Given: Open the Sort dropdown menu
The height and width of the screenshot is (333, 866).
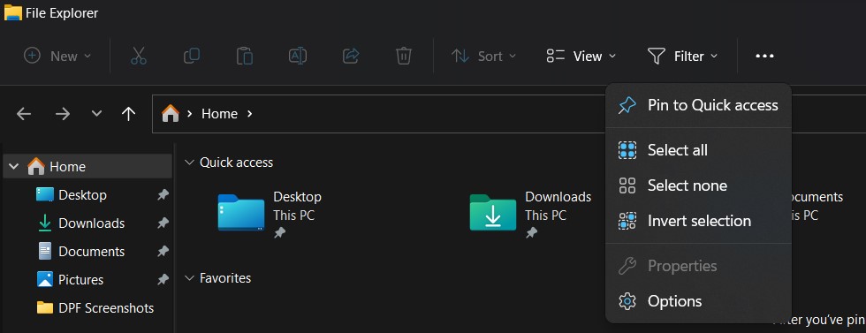Looking at the screenshot, I should 484,56.
